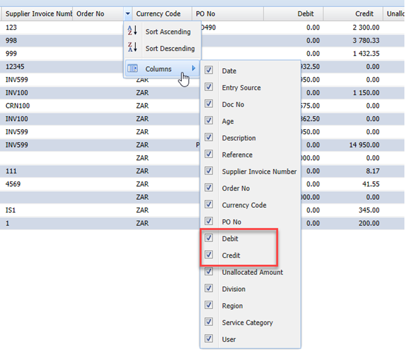
Task: Open the Order No column dropdown arrow
Action: point(128,13)
